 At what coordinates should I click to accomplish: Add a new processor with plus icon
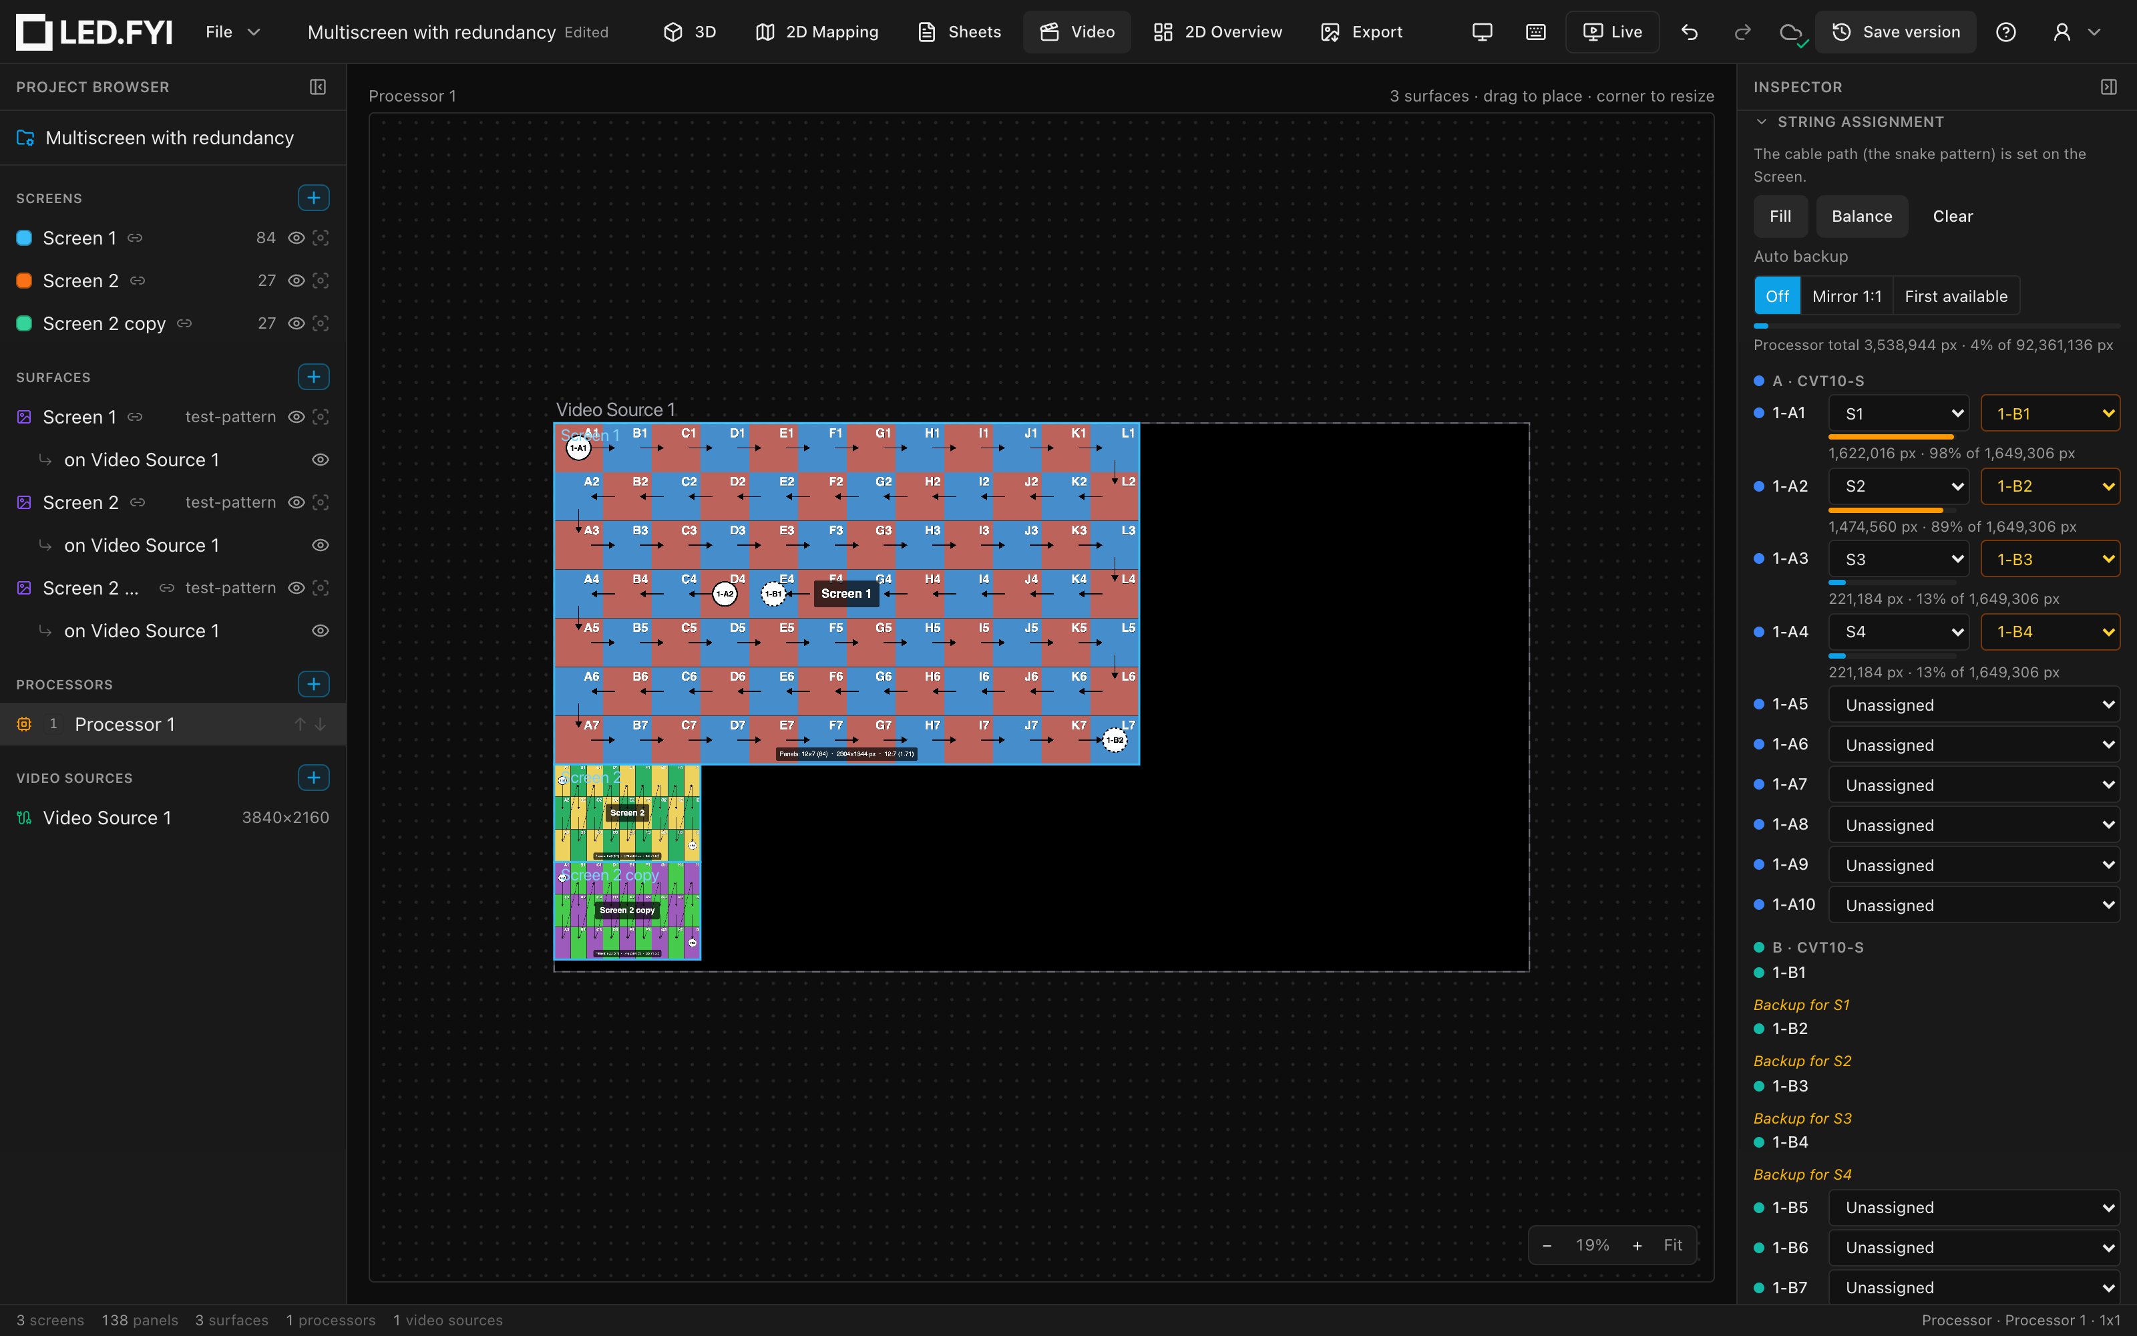tap(313, 684)
